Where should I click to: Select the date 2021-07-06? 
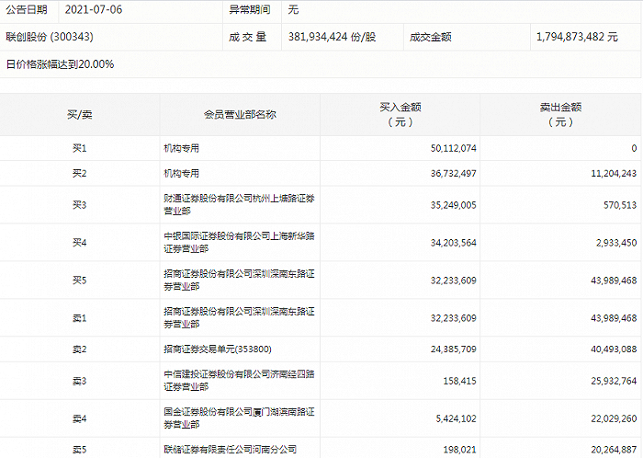94,9
